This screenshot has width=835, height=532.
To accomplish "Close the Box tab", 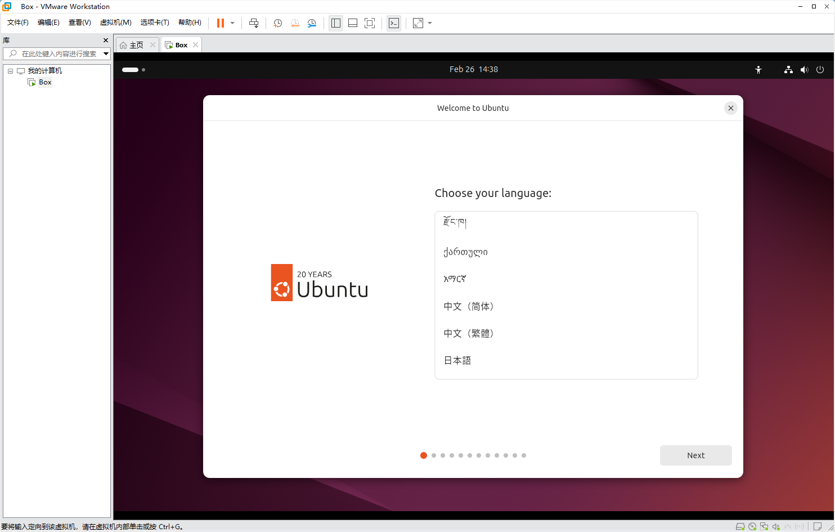I will tap(195, 45).
